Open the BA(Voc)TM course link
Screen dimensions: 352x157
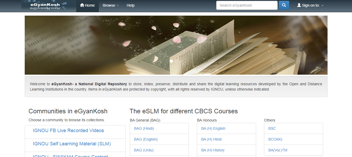pos(278,150)
